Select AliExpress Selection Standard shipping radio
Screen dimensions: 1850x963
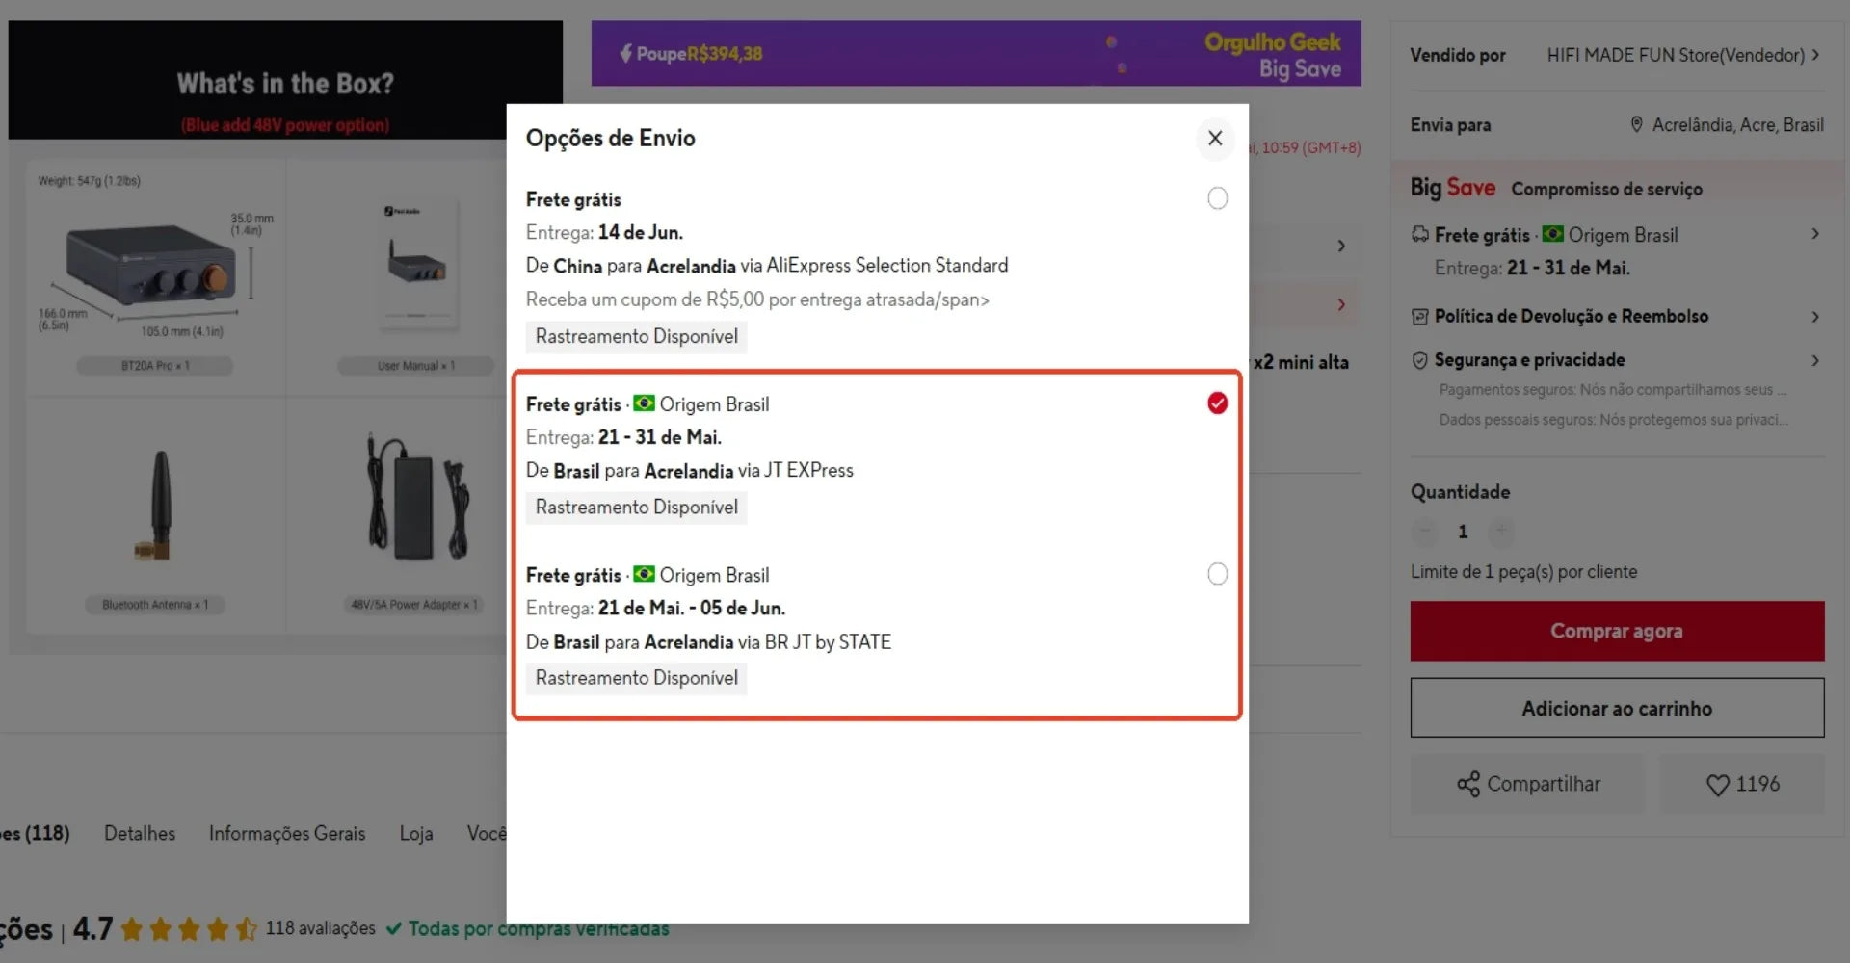(x=1217, y=198)
